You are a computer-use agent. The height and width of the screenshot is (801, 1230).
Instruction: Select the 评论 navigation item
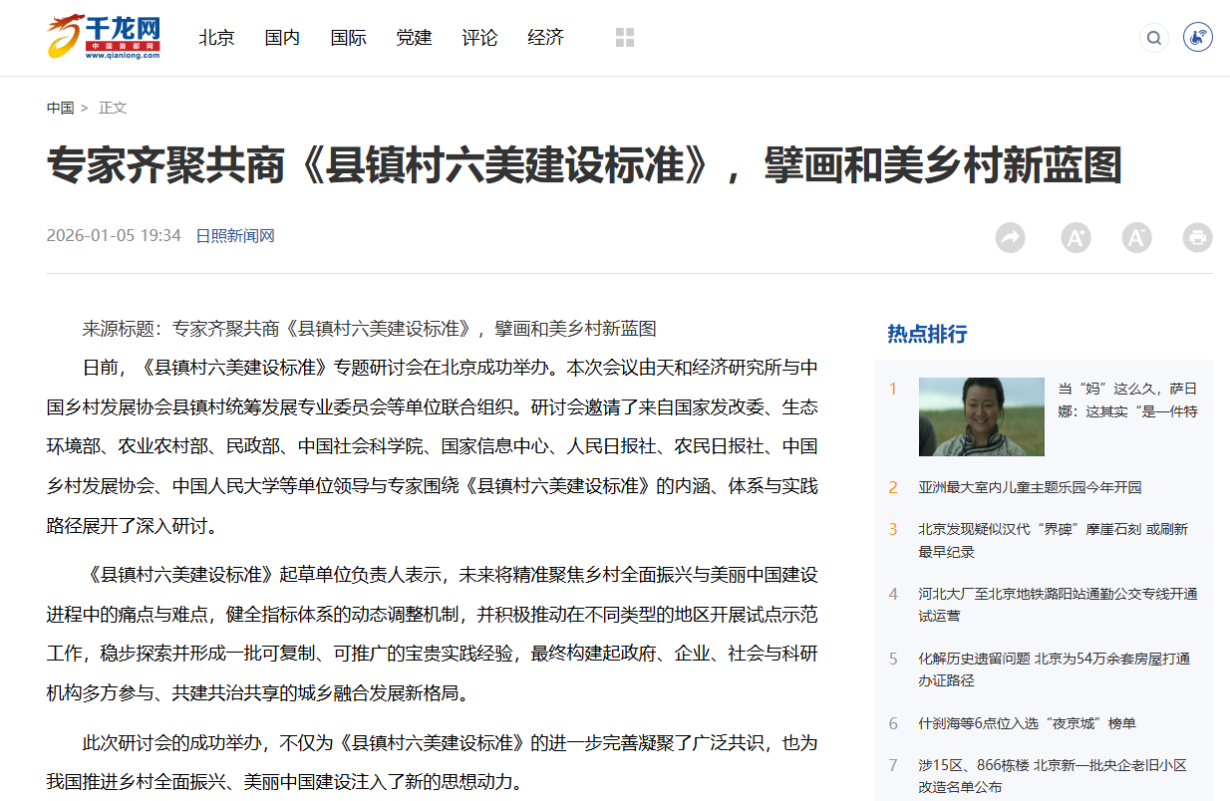click(479, 38)
